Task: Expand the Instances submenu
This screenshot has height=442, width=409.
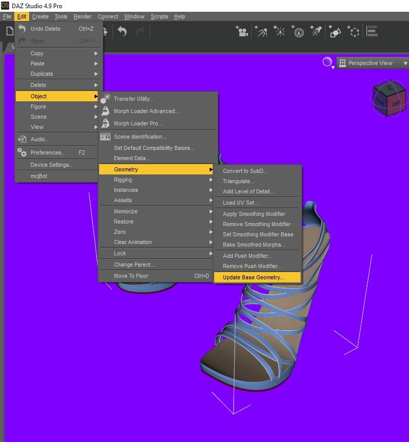Action: pyautogui.click(x=157, y=190)
